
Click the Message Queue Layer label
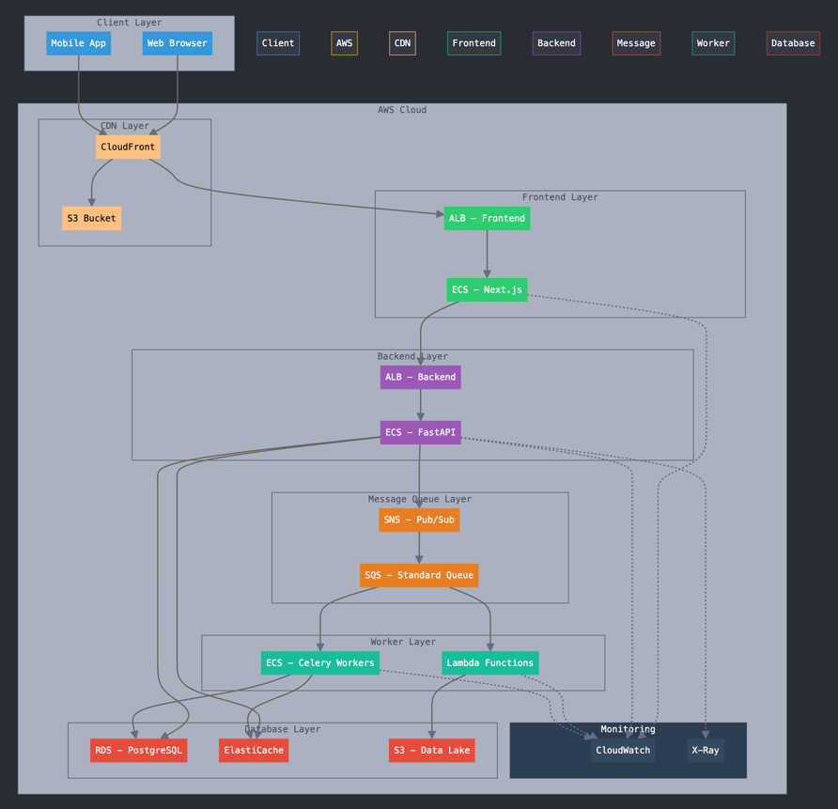point(420,499)
